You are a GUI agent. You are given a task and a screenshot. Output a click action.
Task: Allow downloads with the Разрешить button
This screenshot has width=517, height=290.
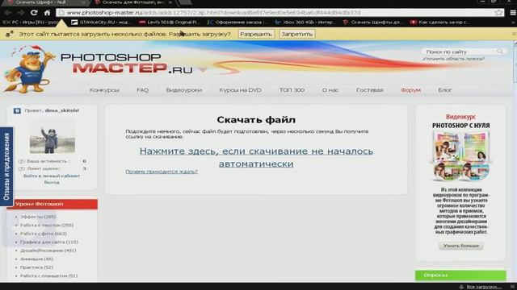[x=256, y=34]
